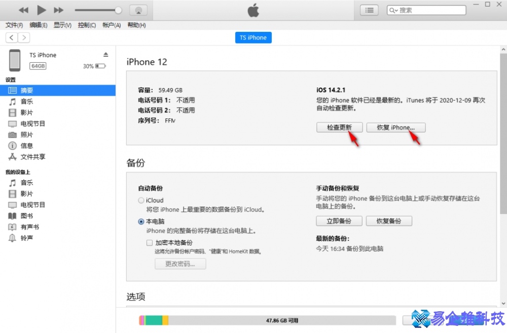The height and width of the screenshot is (333, 507).
Task: Adjust the volume slider
Action: point(98,10)
